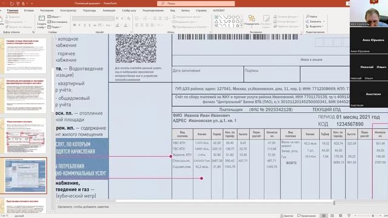This screenshot has height=218, width=388.
Task: Click the undo/repeat icon in quick access toolbar
Action: click(12, 4)
